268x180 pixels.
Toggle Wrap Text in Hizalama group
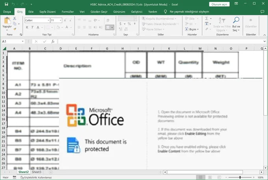[x=108, y=20]
